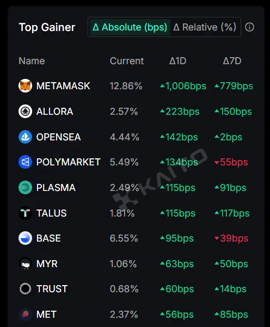Open the info tooltip icon
This screenshot has height=327, width=270.
tap(249, 27)
